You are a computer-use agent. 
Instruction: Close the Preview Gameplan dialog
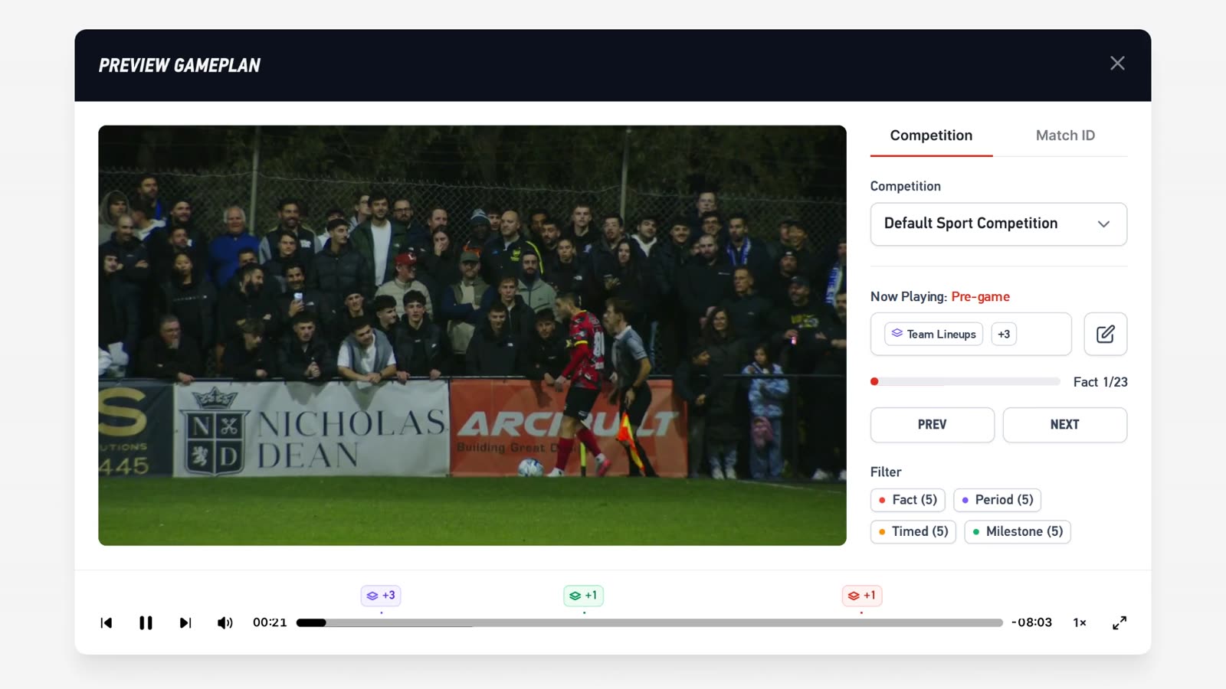tap(1117, 64)
